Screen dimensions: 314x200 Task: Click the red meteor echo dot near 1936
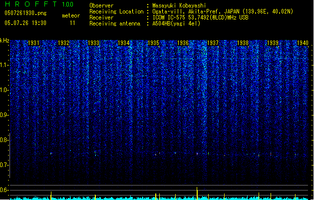(x=197, y=154)
